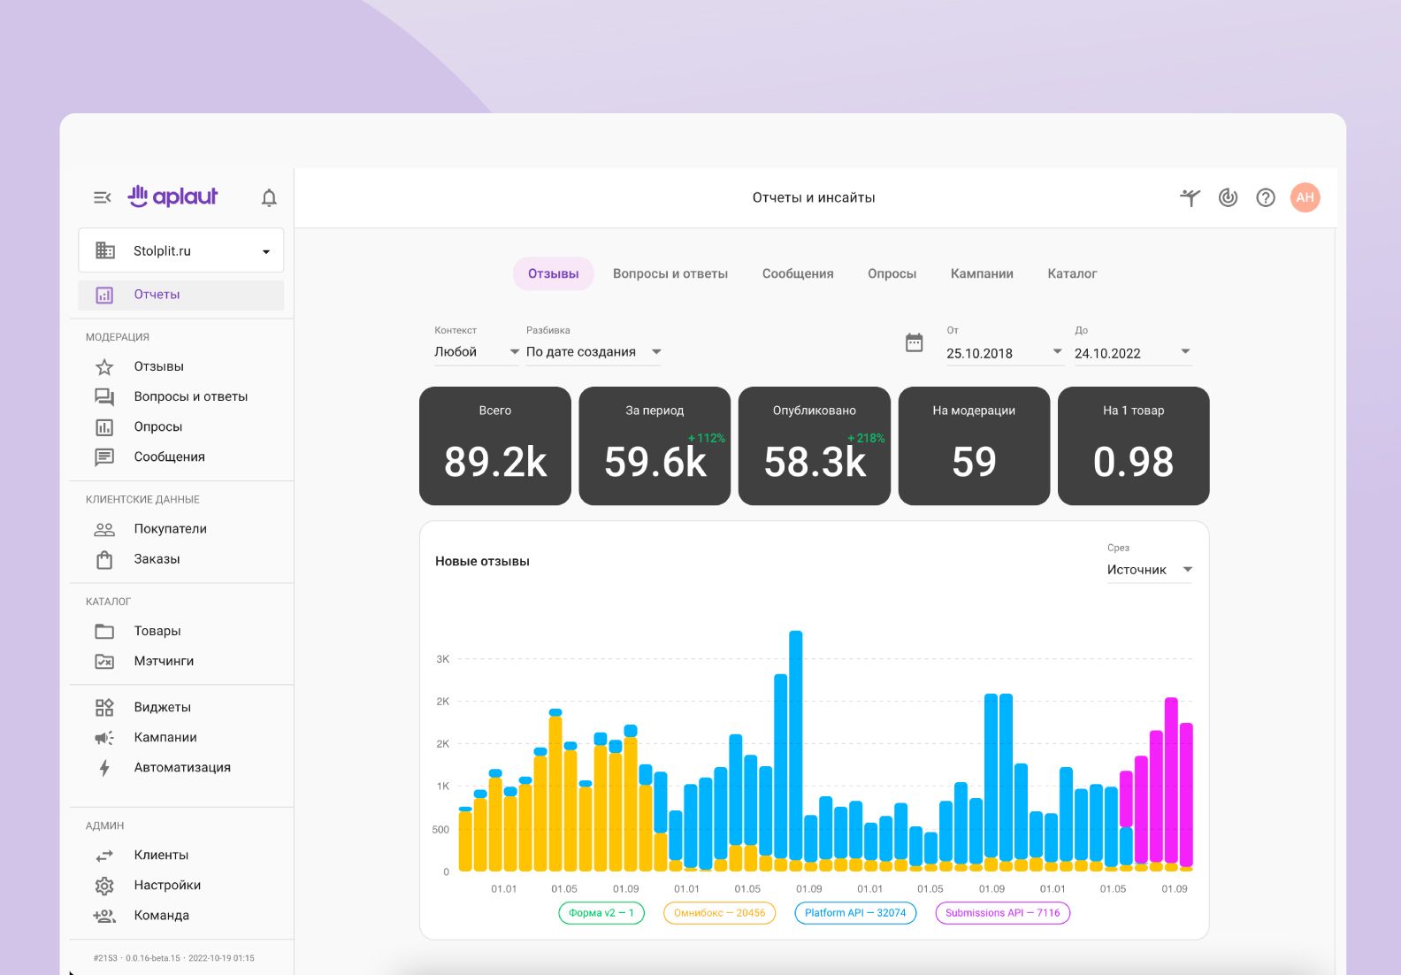
Task: Click the aplaut logo
Action: pos(173,196)
